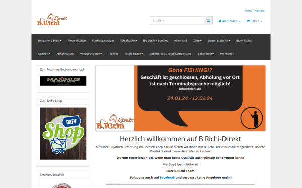
Task: Open the Funkbissanzeiger category
Action: (x=103, y=41)
